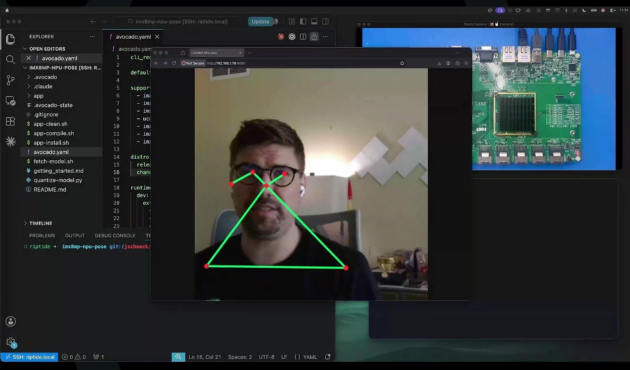The image size is (630, 370).
Task: Open the .avocado-state file
Action: 53,105
